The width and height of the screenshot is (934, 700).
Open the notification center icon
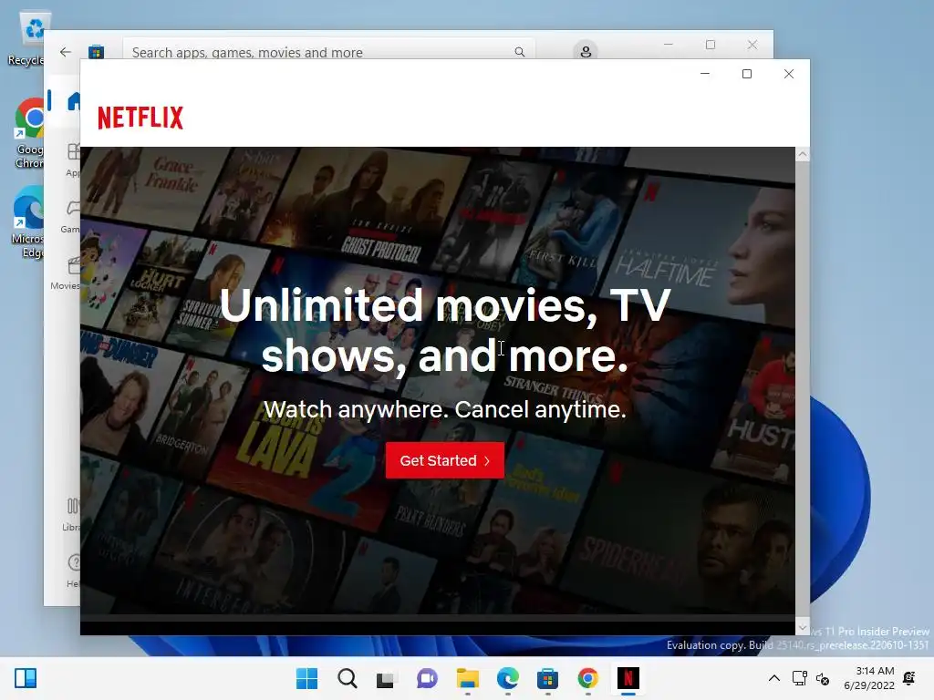[909, 678]
